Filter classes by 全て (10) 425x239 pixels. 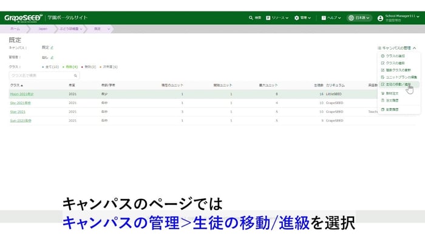point(50,67)
